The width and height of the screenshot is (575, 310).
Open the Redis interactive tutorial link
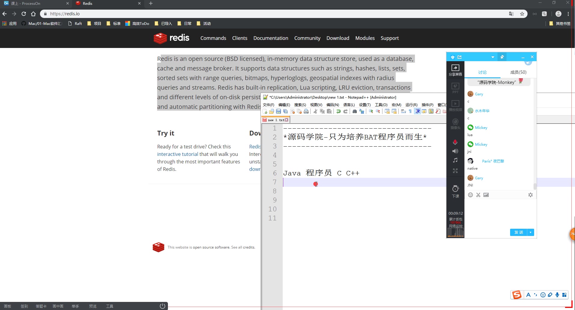(x=178, y=154)
